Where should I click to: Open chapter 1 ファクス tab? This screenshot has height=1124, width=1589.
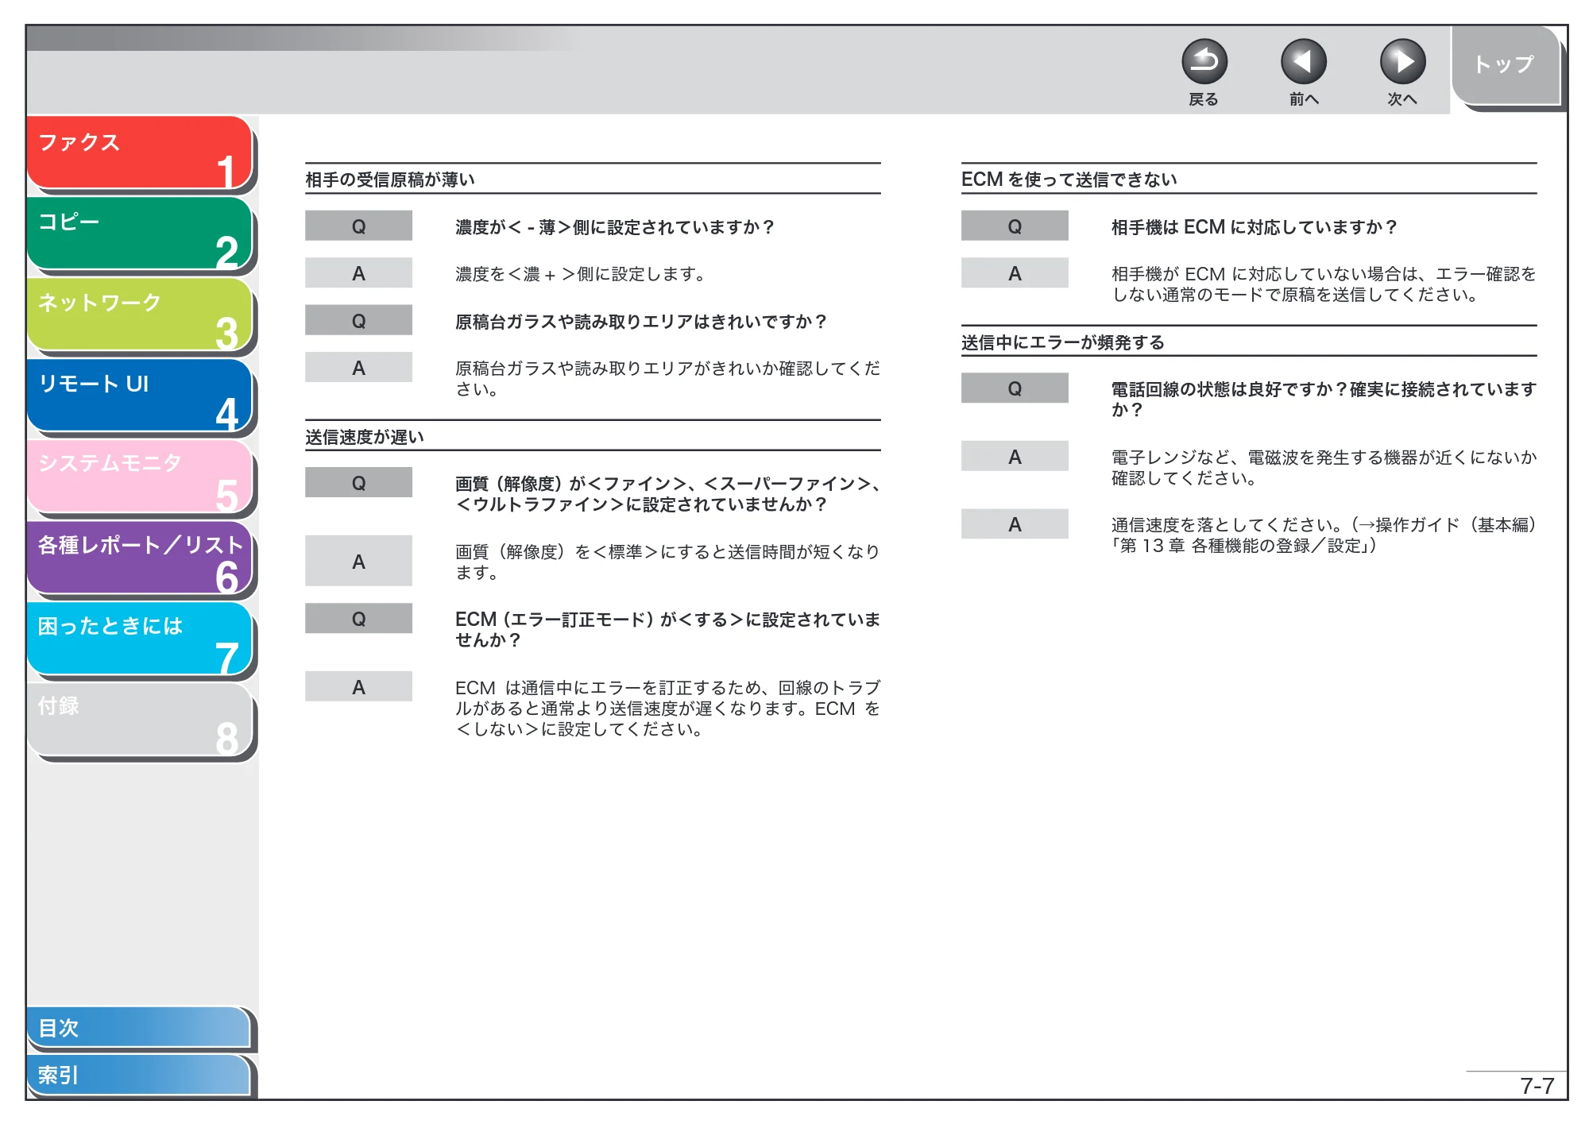tap(139, 153)
